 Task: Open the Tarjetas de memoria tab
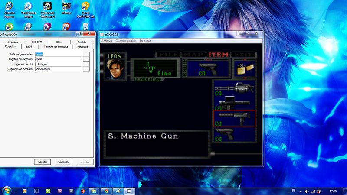coord(56,47)
